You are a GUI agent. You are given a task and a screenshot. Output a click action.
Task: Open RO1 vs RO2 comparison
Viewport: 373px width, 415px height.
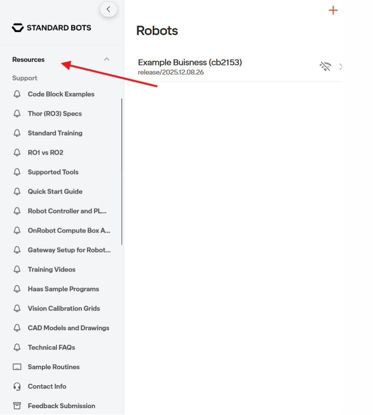point(46,153)
